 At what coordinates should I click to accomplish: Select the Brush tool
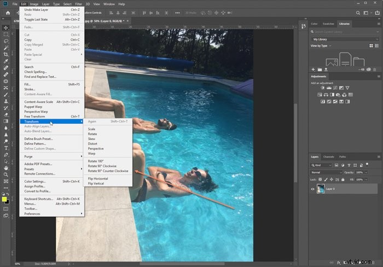click(6, 95)
